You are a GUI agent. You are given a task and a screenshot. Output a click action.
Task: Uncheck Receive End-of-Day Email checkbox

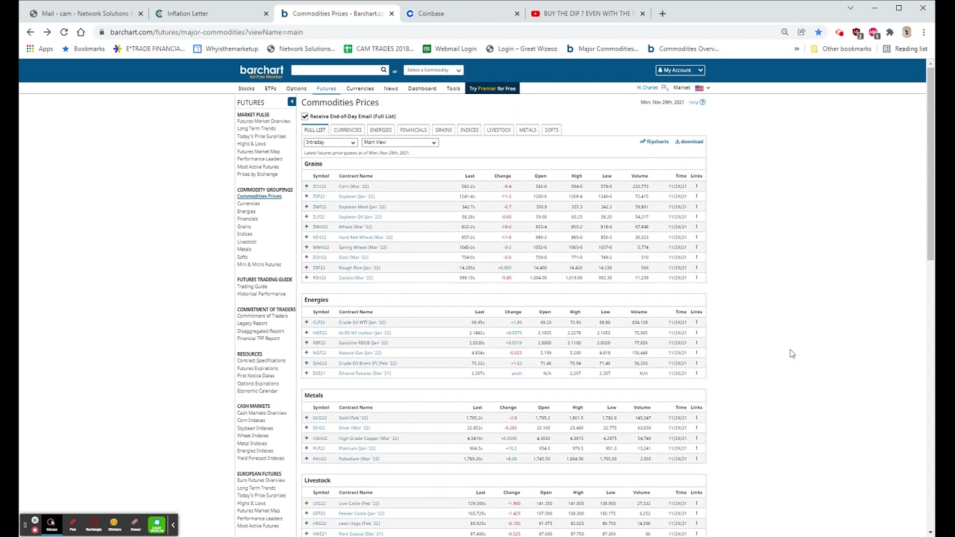(305, 116)
